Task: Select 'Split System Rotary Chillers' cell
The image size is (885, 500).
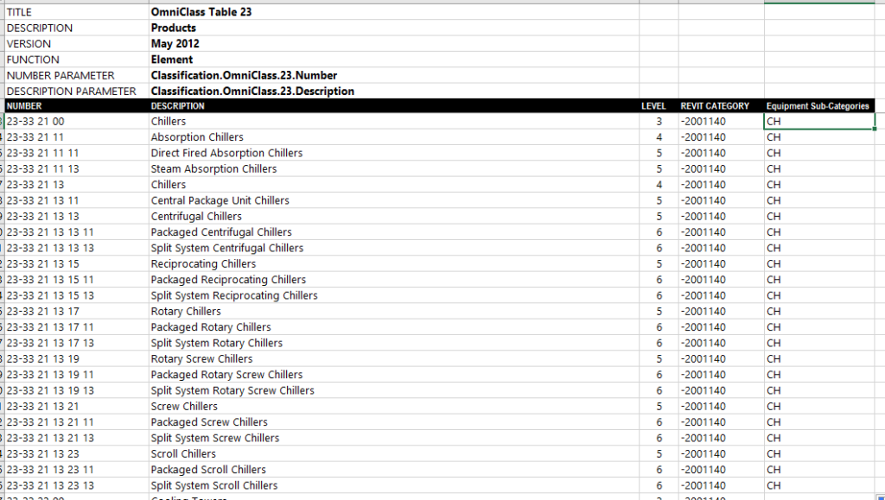Action: (394, 343)
